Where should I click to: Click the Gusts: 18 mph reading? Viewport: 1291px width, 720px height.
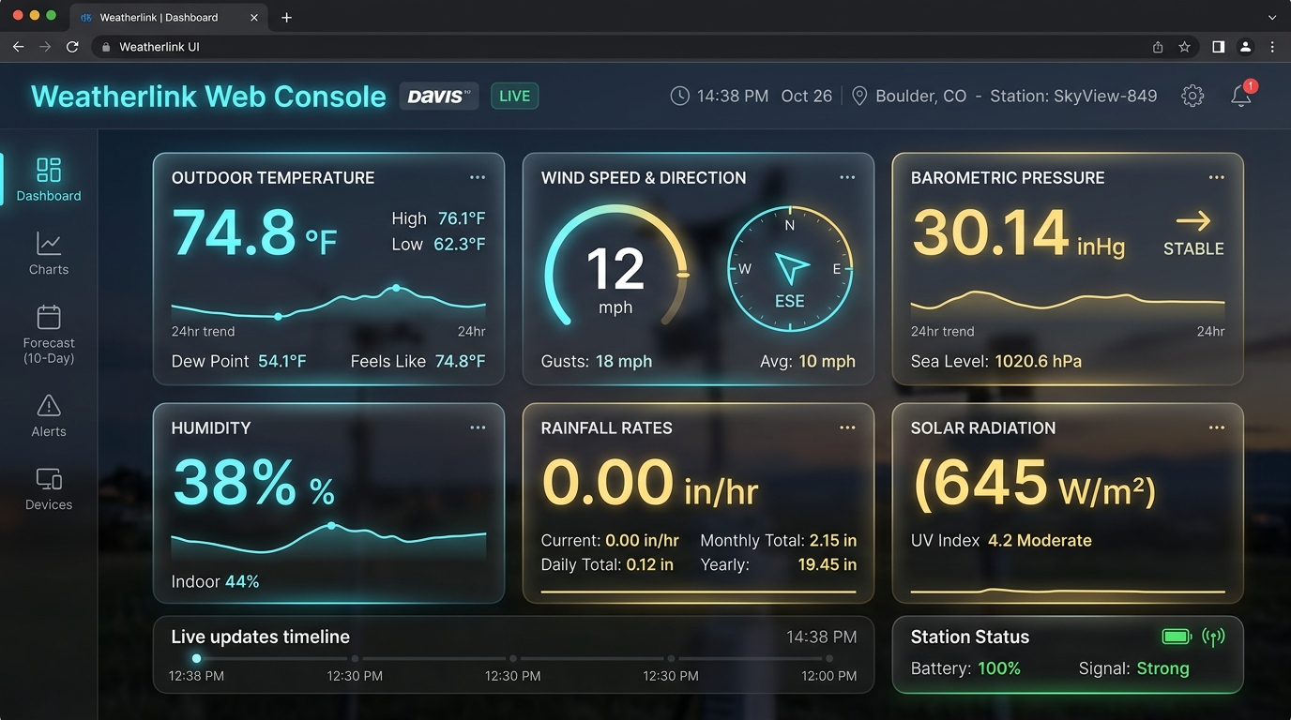tap(597, 361)
